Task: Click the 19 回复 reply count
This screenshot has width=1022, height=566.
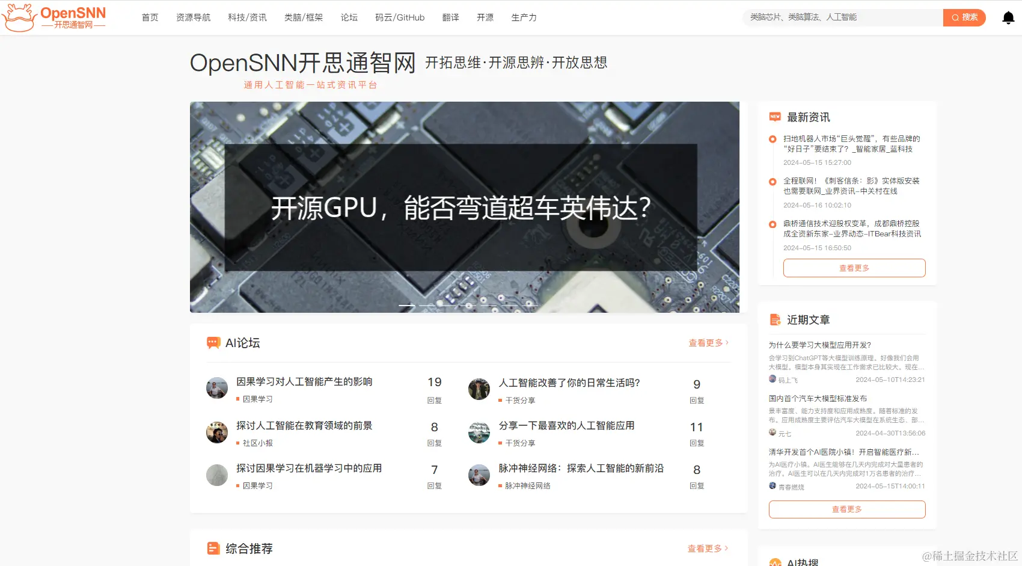Action: click(435, 390)
